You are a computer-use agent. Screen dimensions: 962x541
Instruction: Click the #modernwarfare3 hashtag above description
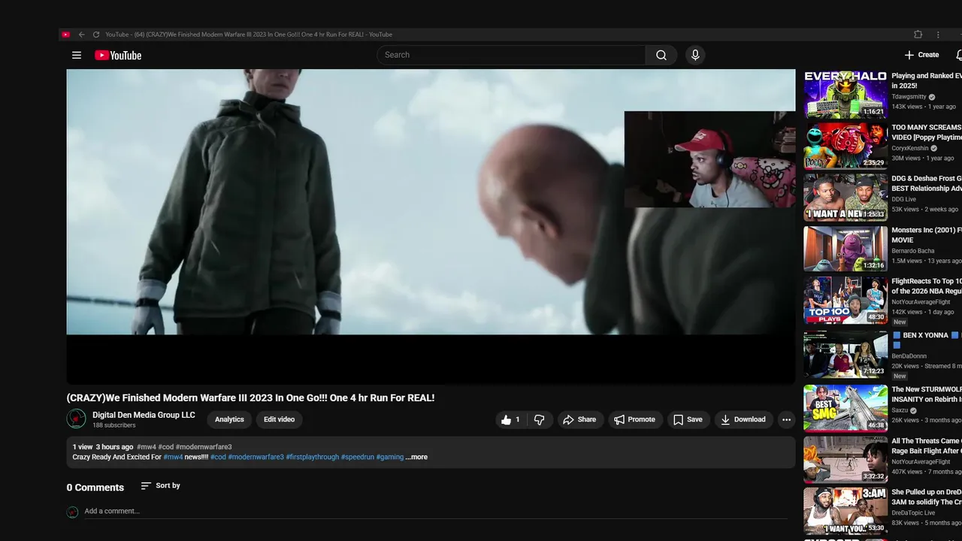(x=204, y=447)
